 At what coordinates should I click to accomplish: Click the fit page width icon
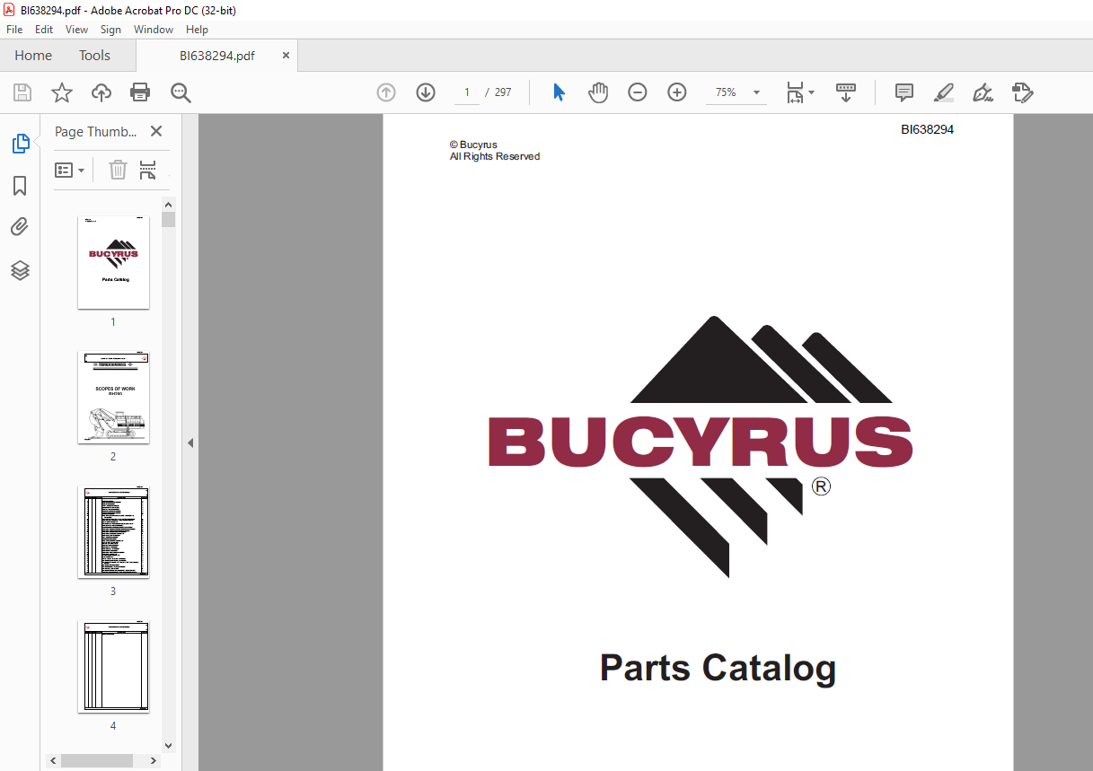[x=795, y=92]
